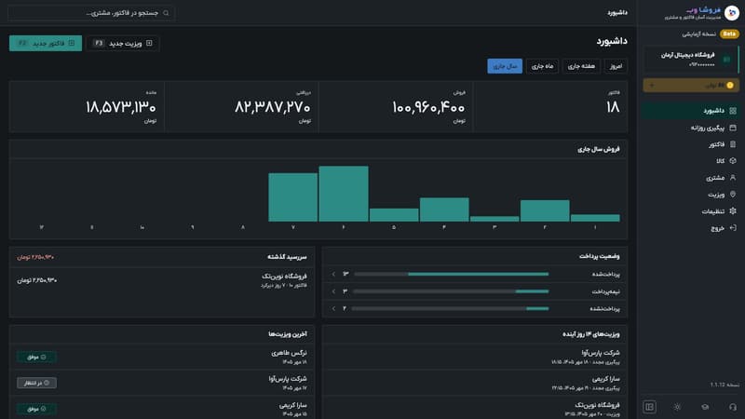Click the gold coin icon in credit bar
This screenshot has width=745, height=419.
730,85
